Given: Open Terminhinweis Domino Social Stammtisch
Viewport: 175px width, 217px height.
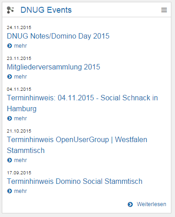Looking at the screenshot, I should click(x=75, y=181).
